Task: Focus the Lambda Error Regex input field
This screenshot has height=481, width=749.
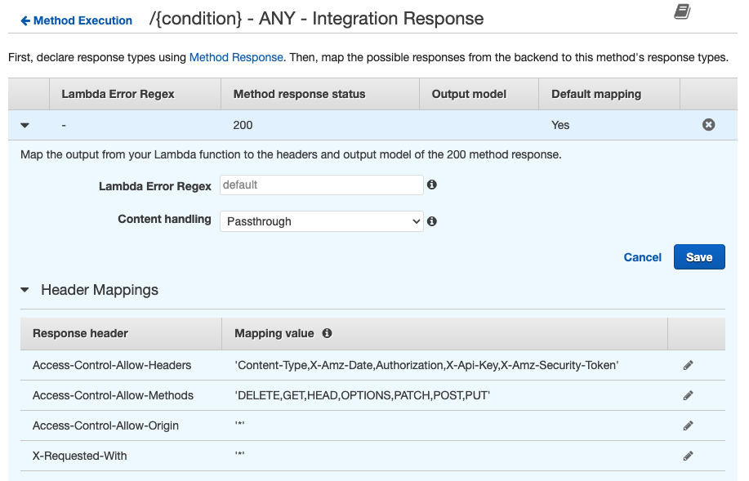Action: tap(321, 185)
